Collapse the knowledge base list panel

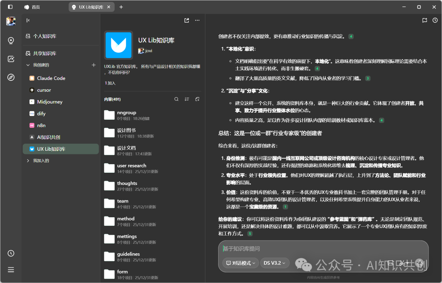28,20
